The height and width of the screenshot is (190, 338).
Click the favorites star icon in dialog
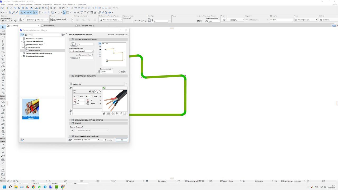[26, 35]
